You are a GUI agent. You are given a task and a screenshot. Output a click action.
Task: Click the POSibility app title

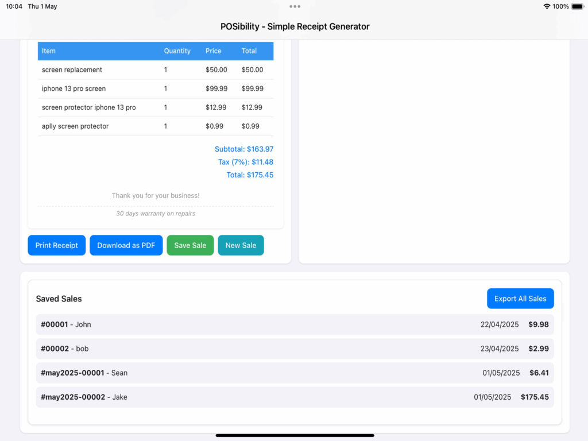coord(295,26)
